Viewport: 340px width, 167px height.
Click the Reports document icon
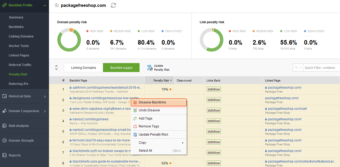coord(5,155)
